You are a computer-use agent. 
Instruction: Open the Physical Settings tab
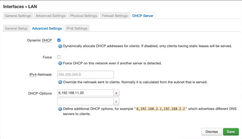click(83, 16)
